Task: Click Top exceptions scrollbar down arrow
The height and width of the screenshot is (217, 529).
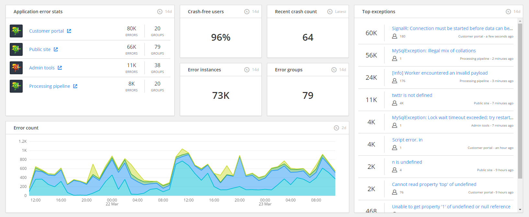Action: (x=520, y=210)
